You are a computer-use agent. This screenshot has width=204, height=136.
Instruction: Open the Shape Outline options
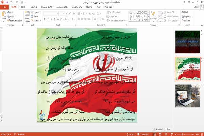tap(171, 16)
